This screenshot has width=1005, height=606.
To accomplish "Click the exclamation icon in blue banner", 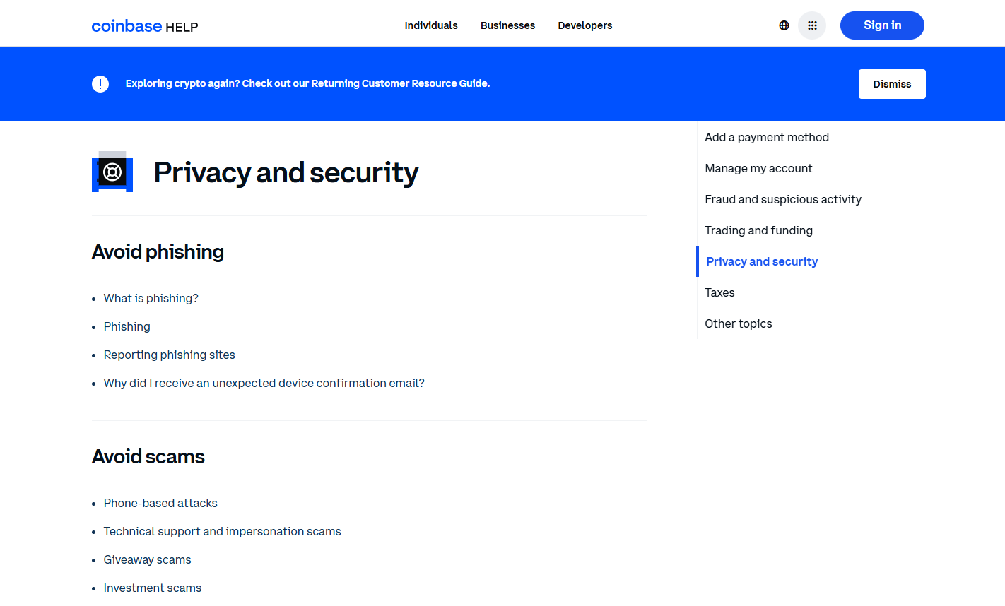I will pyautogui.click(x=100, y=83).
